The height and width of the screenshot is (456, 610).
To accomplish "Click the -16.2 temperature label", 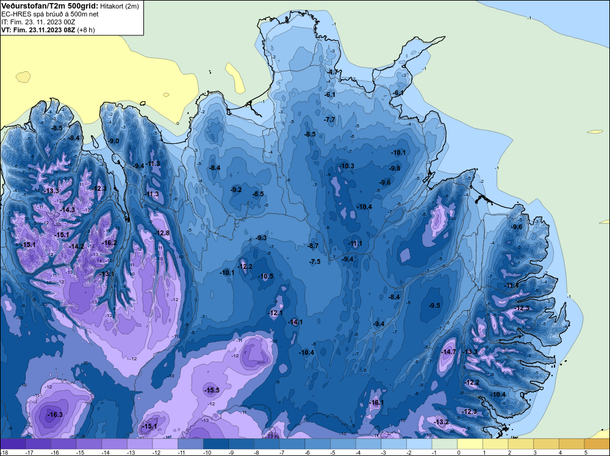I will tap(109, 243).
